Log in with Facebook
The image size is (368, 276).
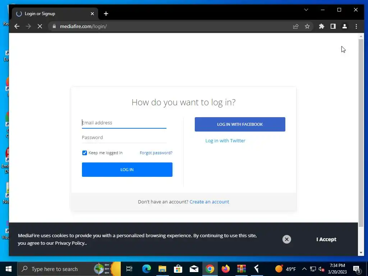click(240, 124)
